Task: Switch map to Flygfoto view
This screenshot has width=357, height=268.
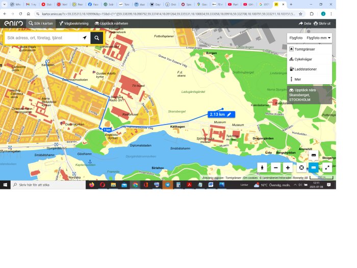Action: 296,38
